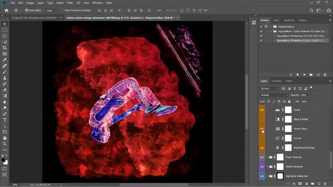
Task: Switch to the History tab
Action: pyautogui.click(x=303, y=20)
